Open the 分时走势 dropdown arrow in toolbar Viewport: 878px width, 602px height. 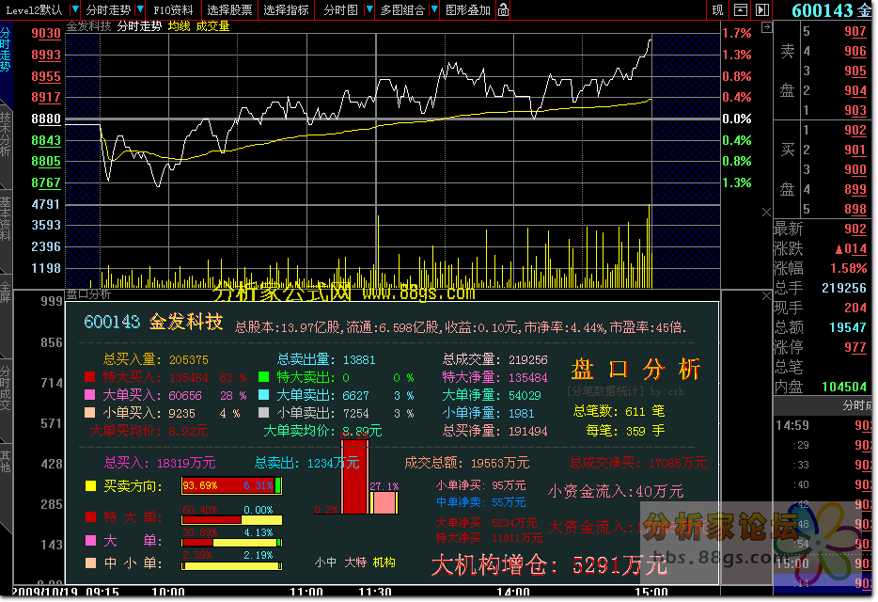141,9
